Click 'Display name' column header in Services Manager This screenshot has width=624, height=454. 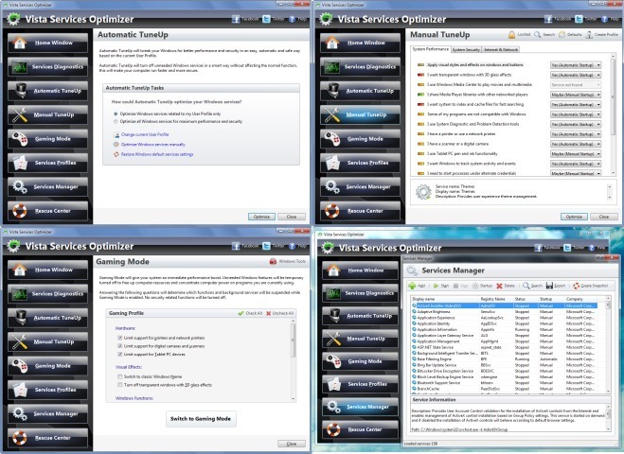pos(444,299)
